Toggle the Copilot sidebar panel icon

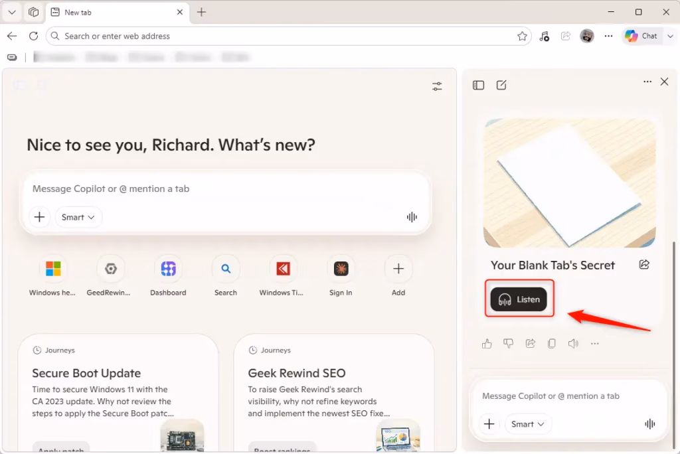pyautogui.click(x=478, y=85)
